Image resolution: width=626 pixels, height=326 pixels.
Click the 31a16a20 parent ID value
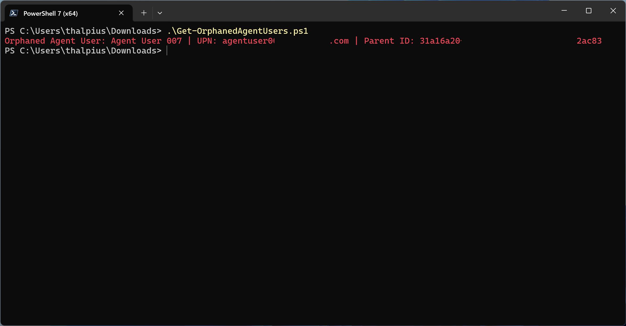point(440,41)
